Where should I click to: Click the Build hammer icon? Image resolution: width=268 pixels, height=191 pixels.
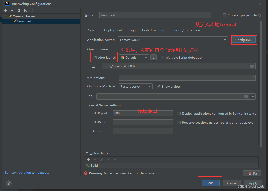pyautogui.click(x=87, y=165)
